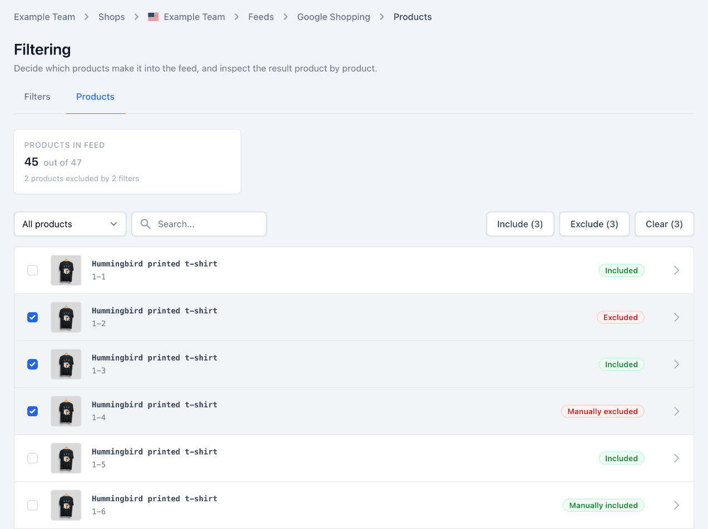The width and height of the screenshot is (708, 529).
Task: Click the Manually included status badge
Action: tap(603, 505)
